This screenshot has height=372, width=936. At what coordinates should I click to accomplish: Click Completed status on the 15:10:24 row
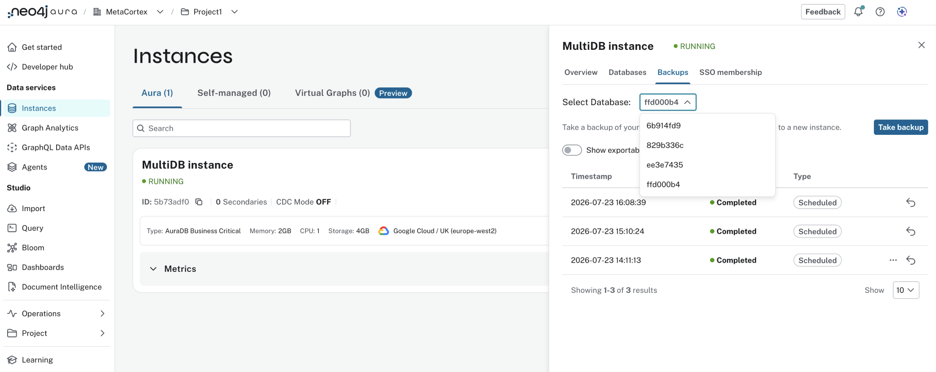(x=733, y=231)
